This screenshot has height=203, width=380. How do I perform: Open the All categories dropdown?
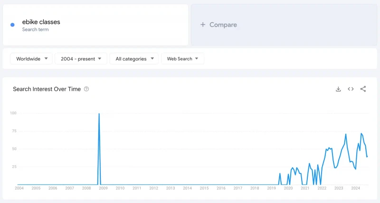pos(134,59)
